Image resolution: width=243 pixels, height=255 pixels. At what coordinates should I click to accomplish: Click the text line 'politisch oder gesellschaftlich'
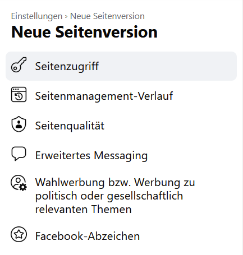109,196
